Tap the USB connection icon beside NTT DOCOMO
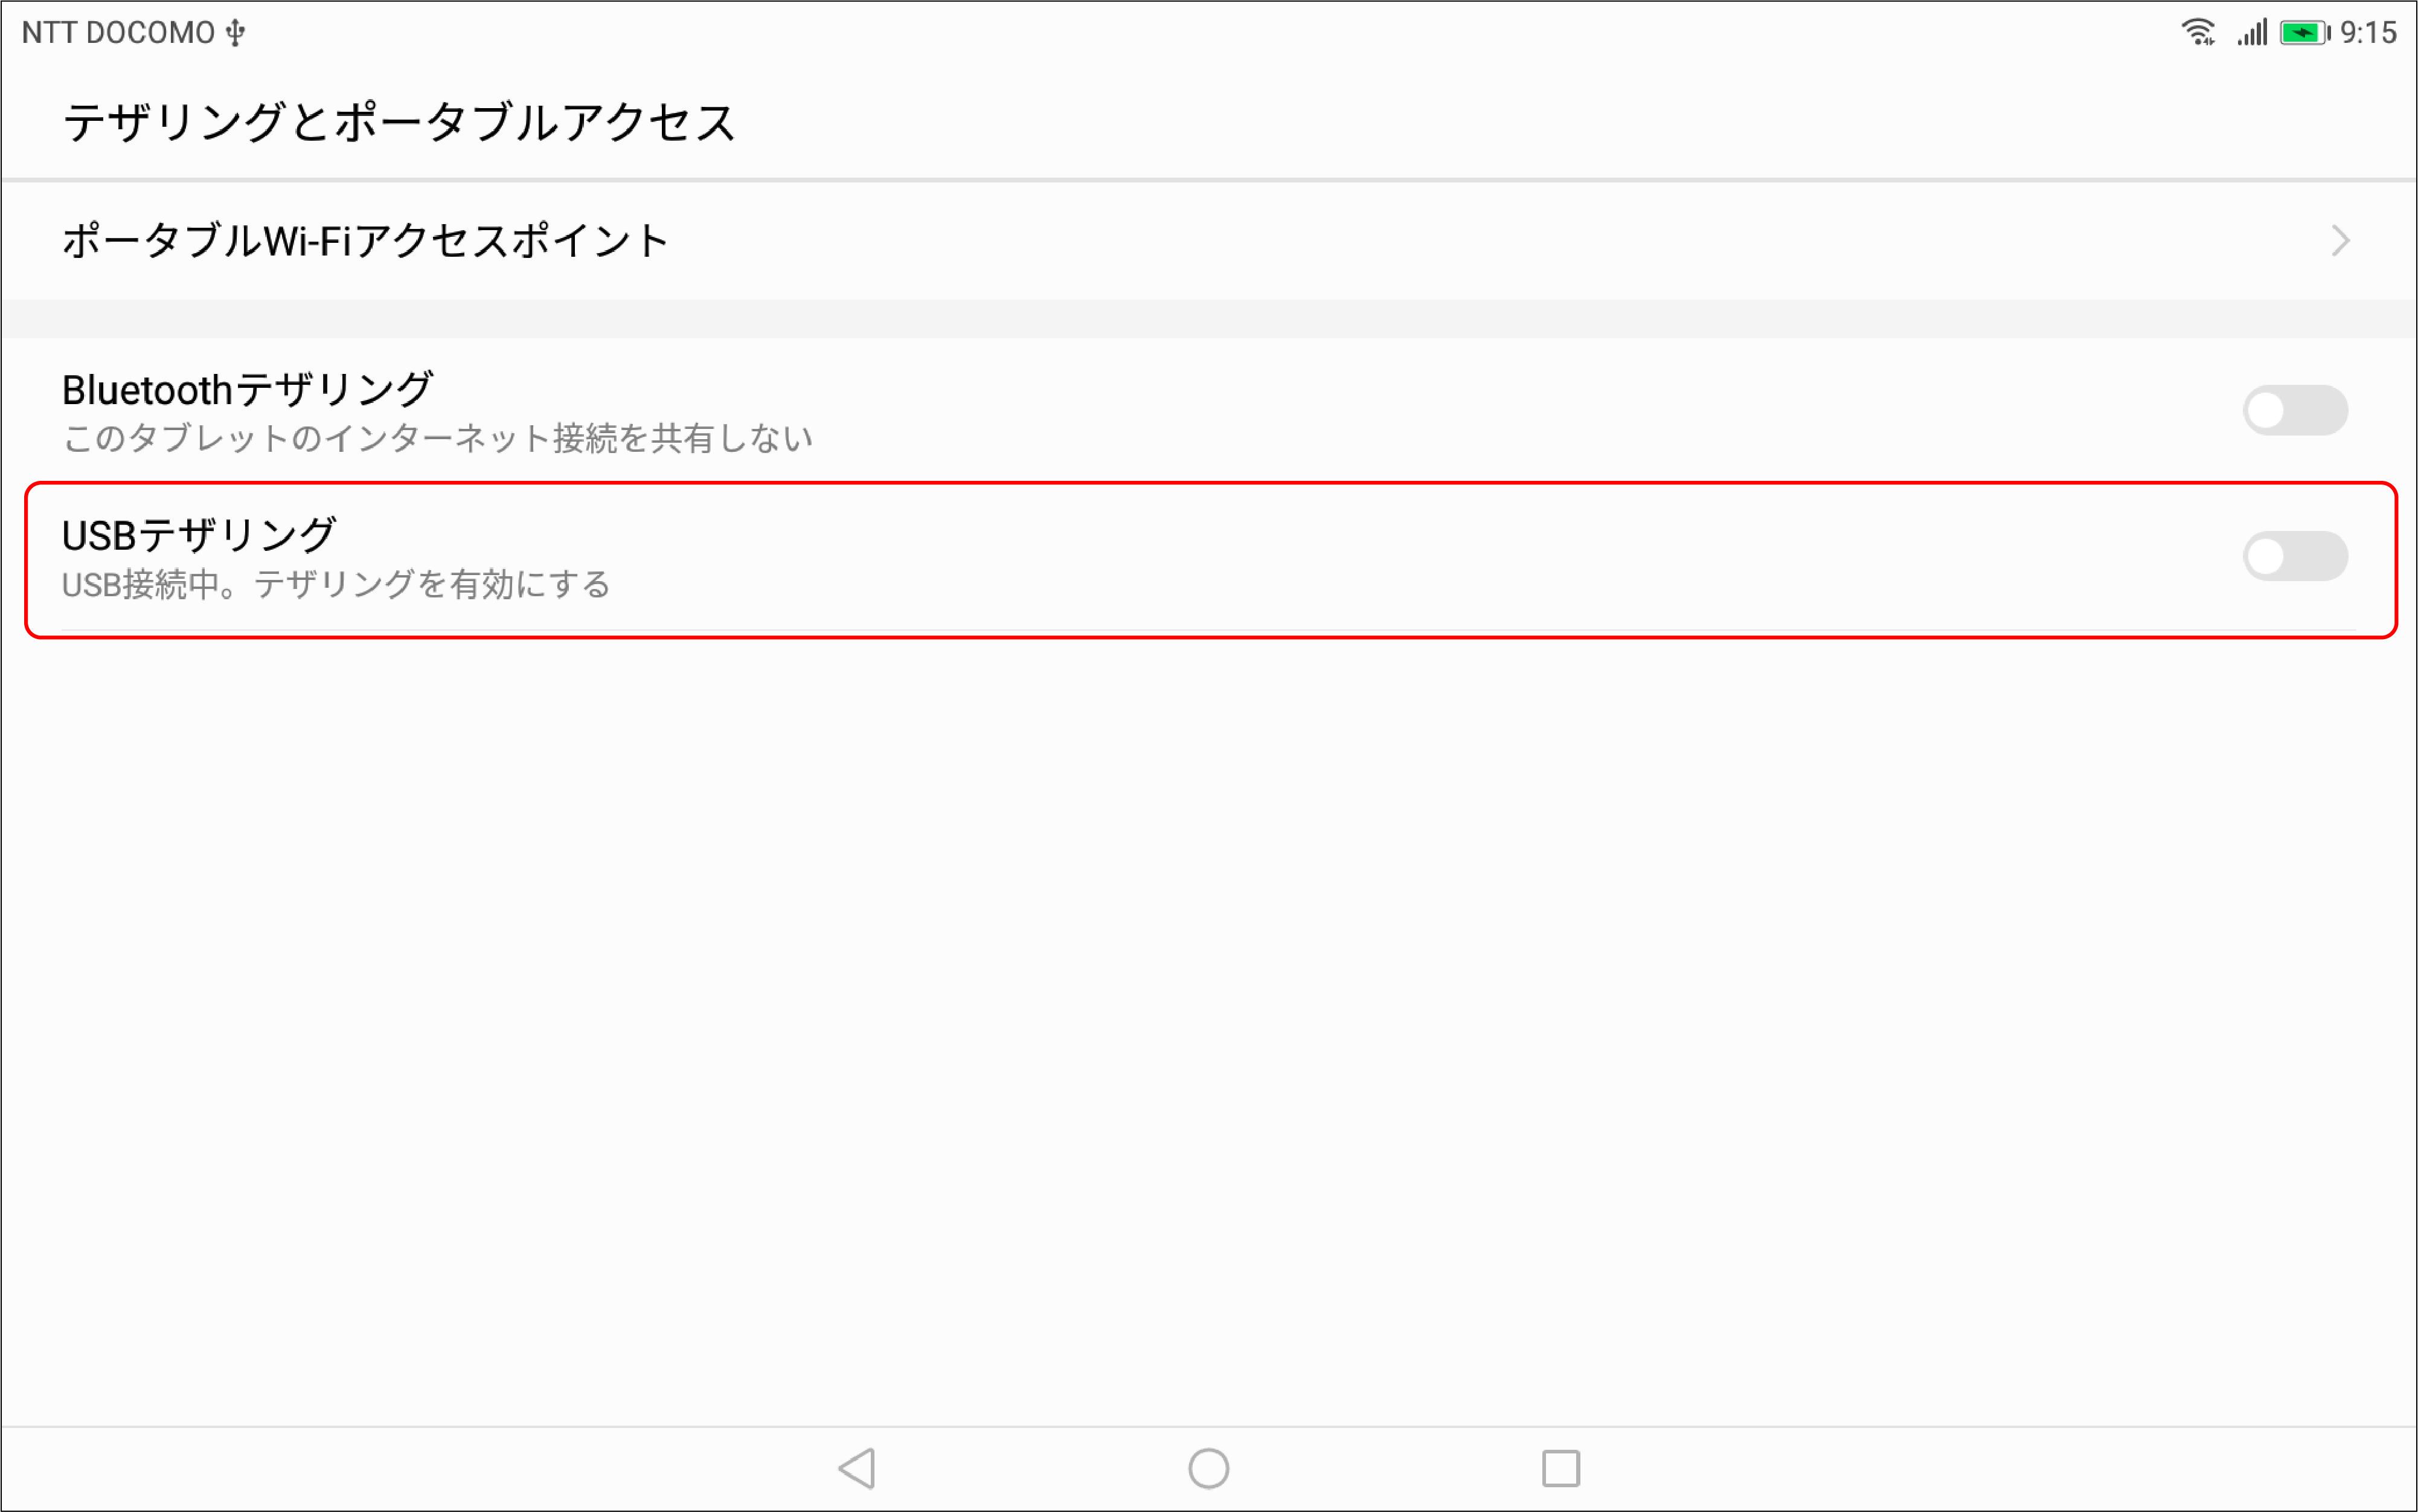Viewport: 2418px width, 1512px height. pos(236,33)
